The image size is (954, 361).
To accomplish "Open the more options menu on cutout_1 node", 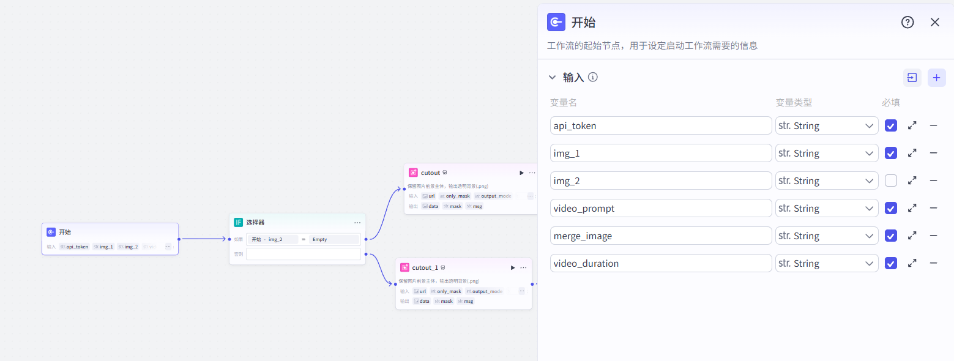I will coord(523,268).
